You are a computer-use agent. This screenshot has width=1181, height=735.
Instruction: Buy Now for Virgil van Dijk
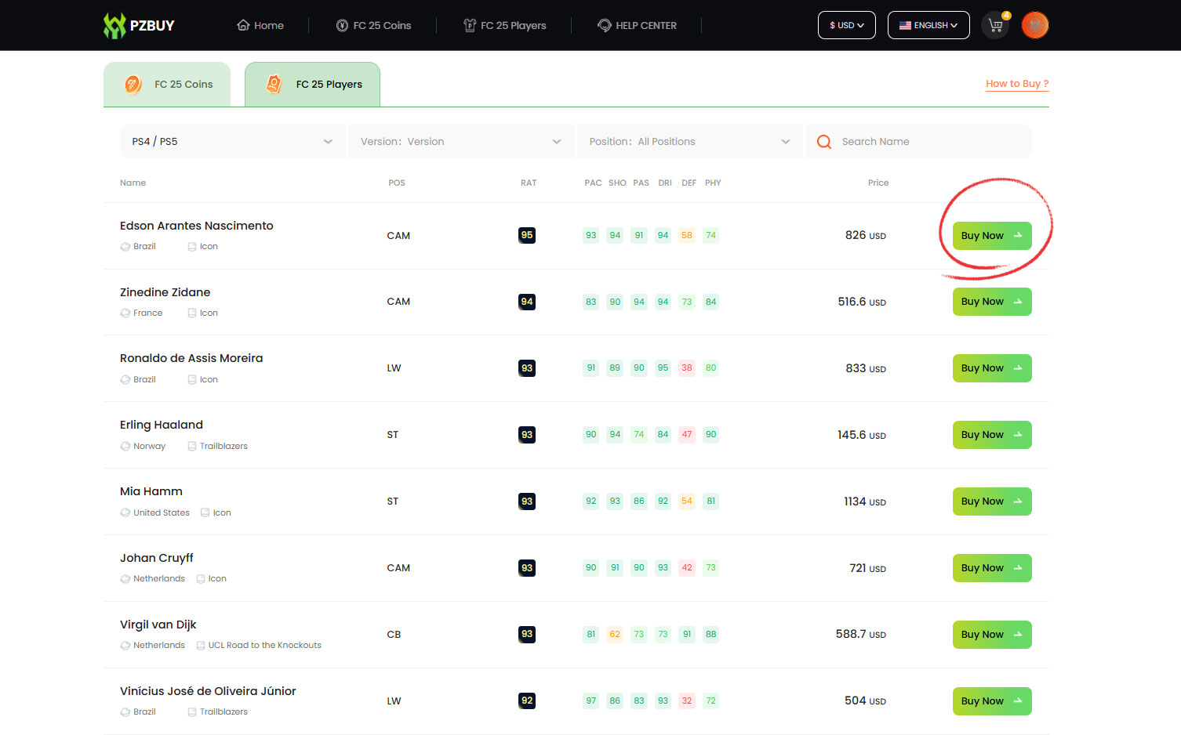coord(992,635)
